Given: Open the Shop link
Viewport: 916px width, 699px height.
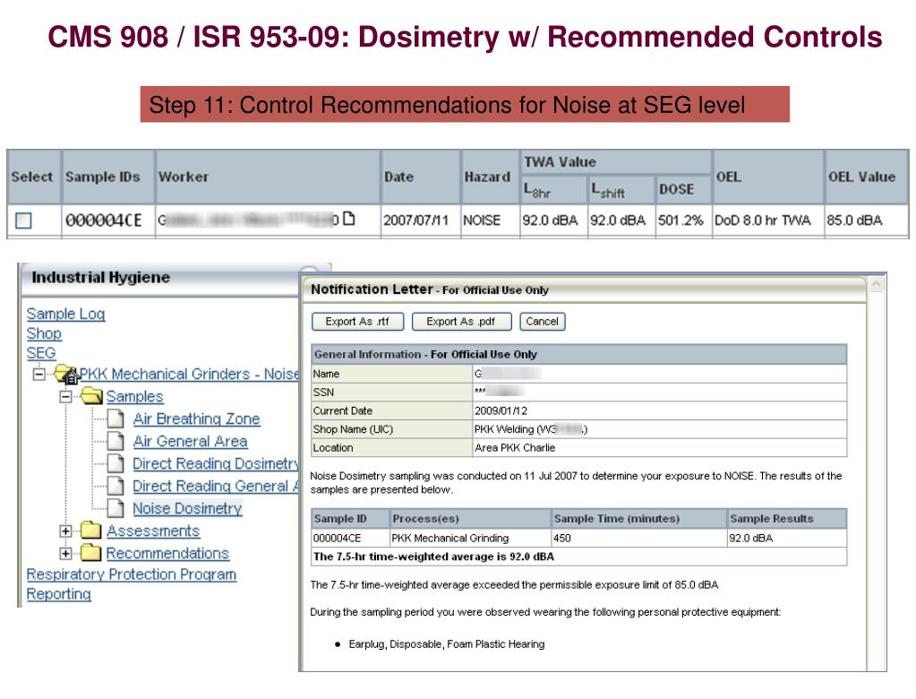Looking at the screenshot, I should tap(44, 333).
